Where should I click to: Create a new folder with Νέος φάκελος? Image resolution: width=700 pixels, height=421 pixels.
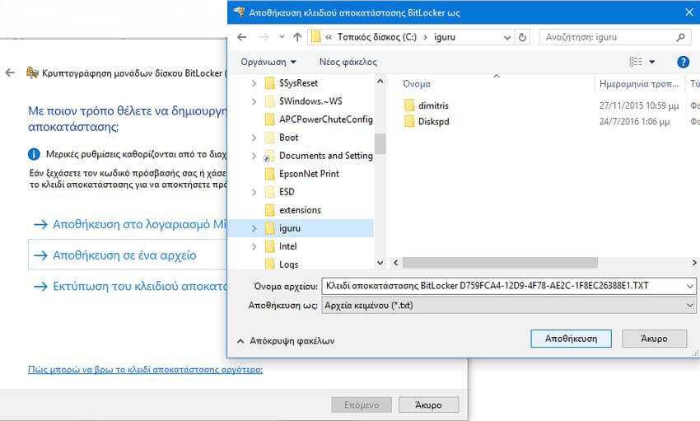(348, 62)
